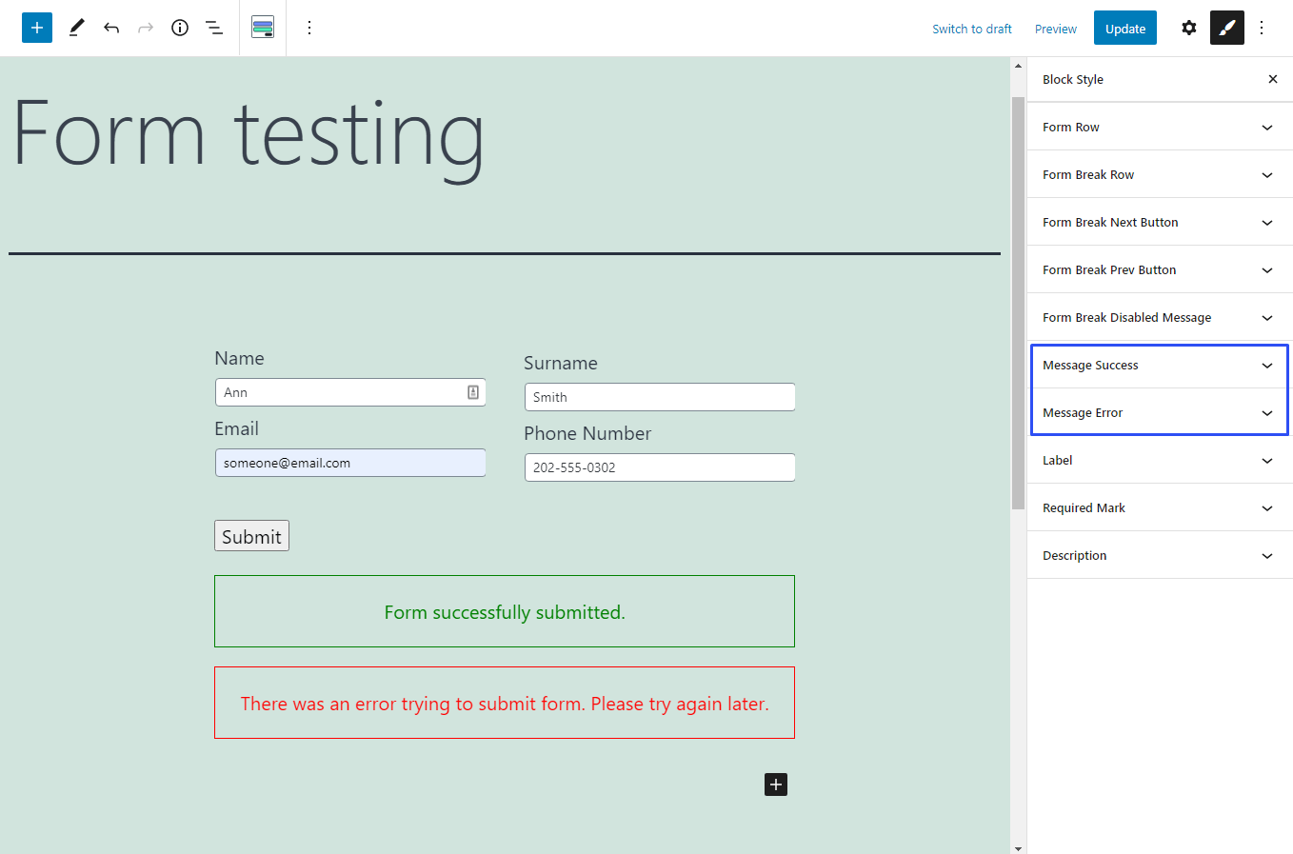
Task: Expand the Form Row style section
Action: (x=1266, y=127)
